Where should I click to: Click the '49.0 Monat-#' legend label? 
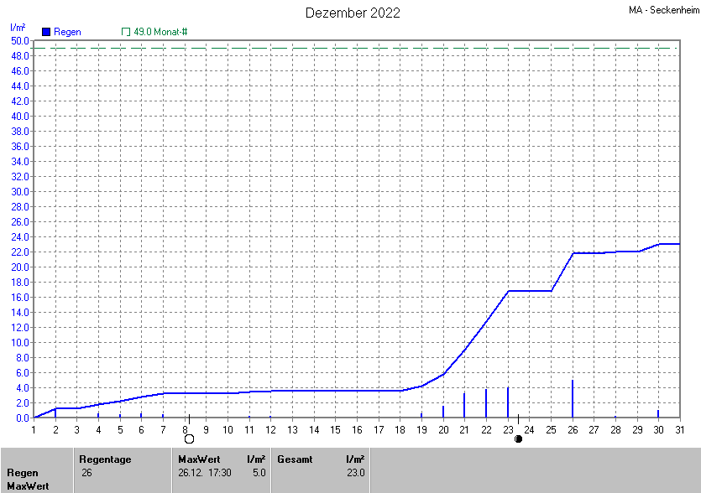coord(160,32)
